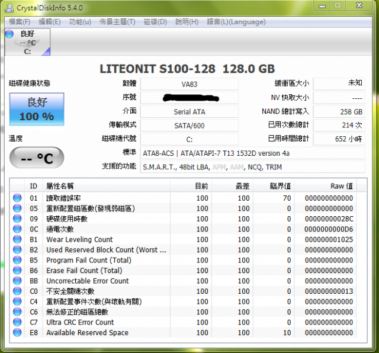Click status orb for Ultra CRC Error Count

17,322
